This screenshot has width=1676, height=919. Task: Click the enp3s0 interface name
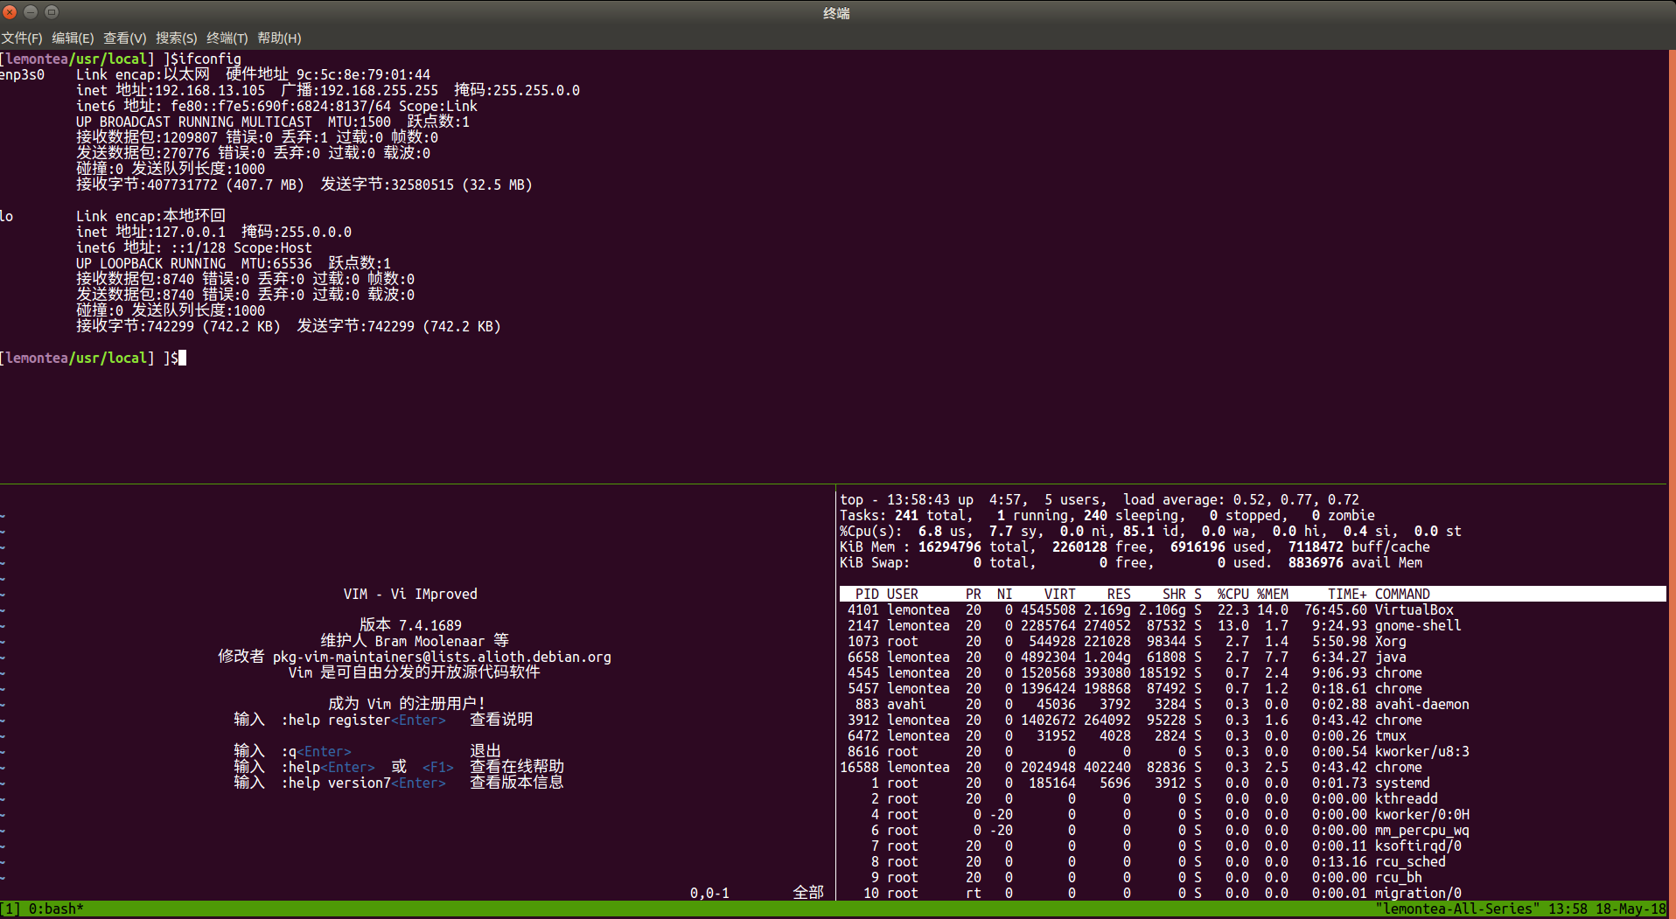point(23,75)
